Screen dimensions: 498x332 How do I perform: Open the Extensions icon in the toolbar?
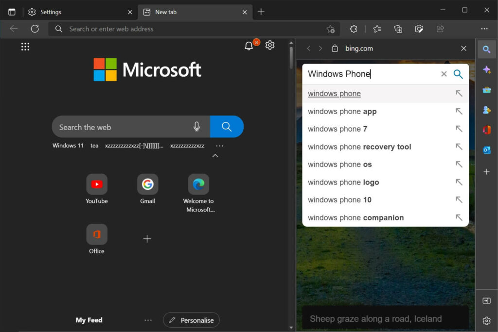coord(354,29)
